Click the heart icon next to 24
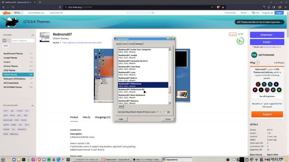Image resolution: width=289 pixels, height=162 pixels. tap(242, 34)
